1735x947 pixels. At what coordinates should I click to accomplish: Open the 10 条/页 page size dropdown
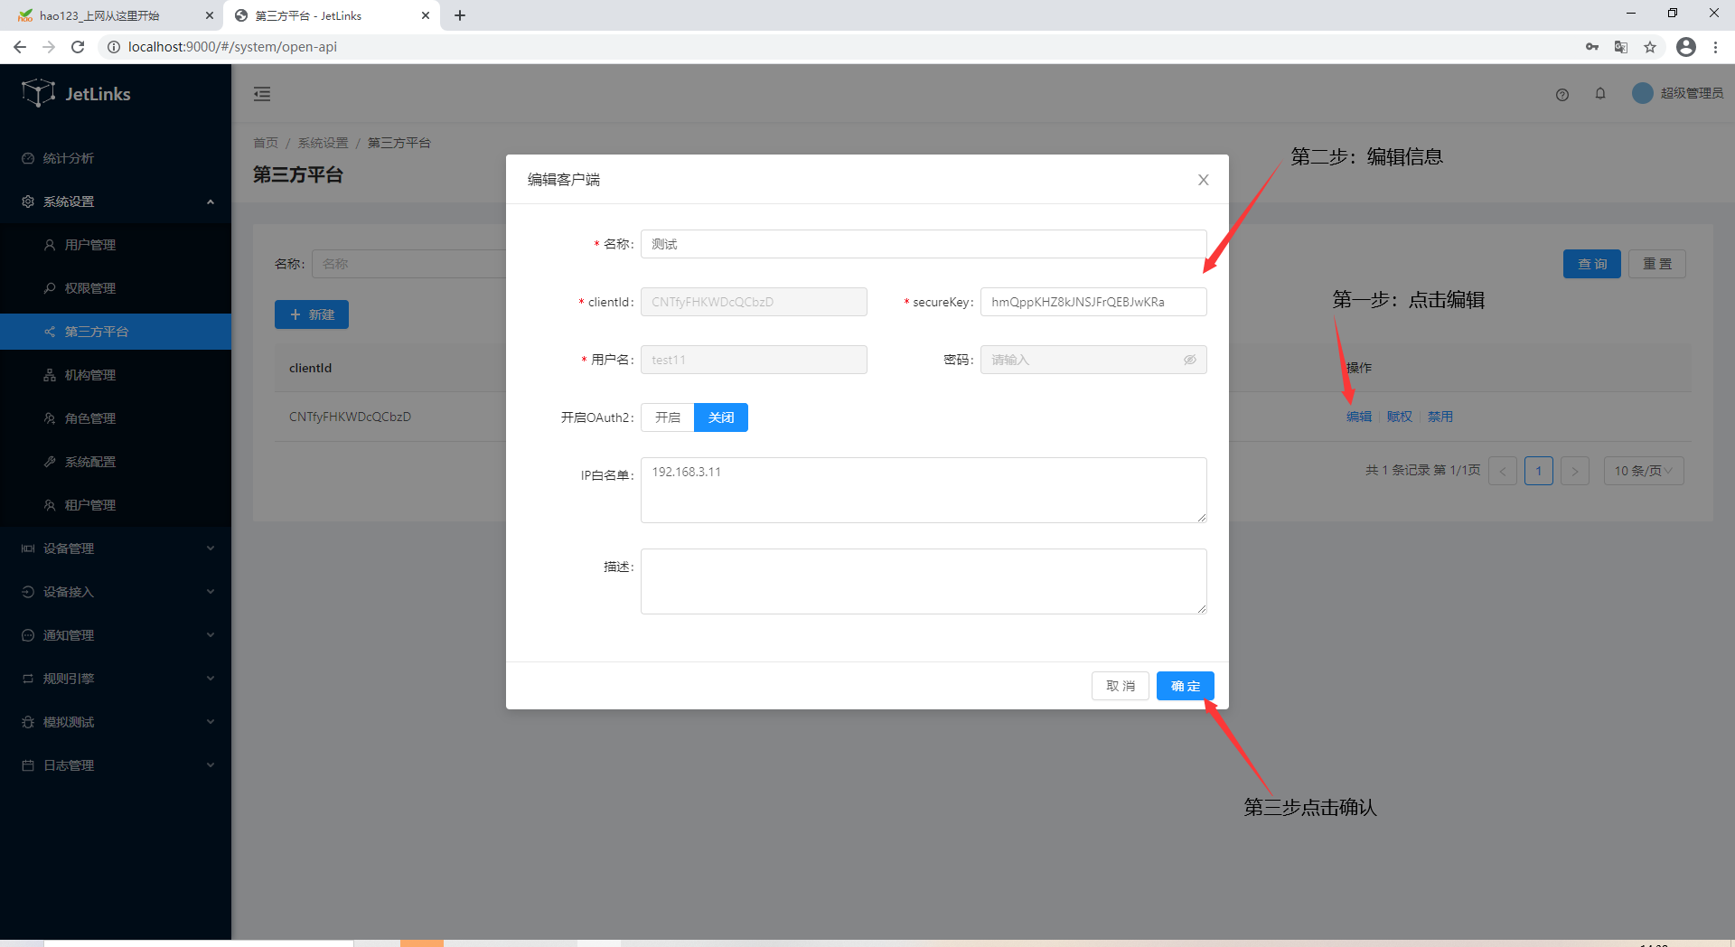[x=1644, y=471]
